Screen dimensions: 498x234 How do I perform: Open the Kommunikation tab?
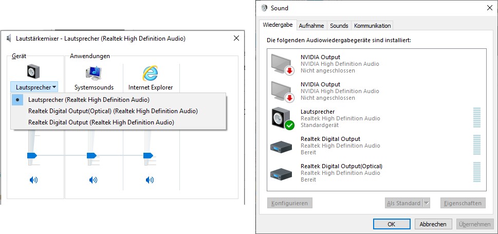[x=372, y=26]
